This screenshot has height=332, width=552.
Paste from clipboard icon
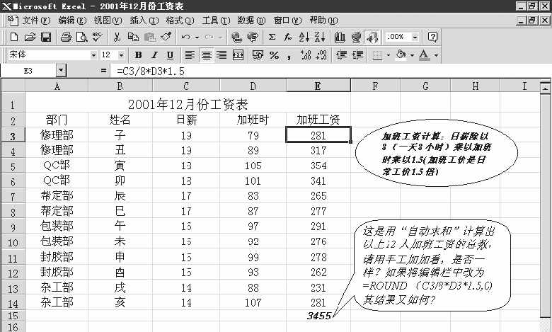pos(150,37)
